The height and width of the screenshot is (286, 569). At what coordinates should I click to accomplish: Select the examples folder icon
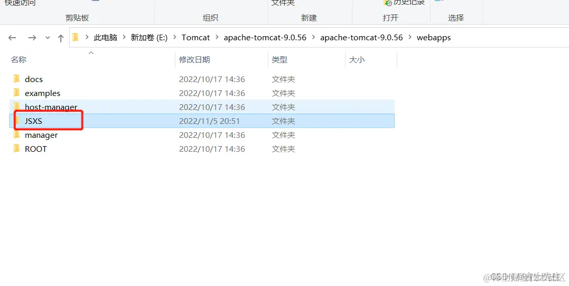pos(17,92)
